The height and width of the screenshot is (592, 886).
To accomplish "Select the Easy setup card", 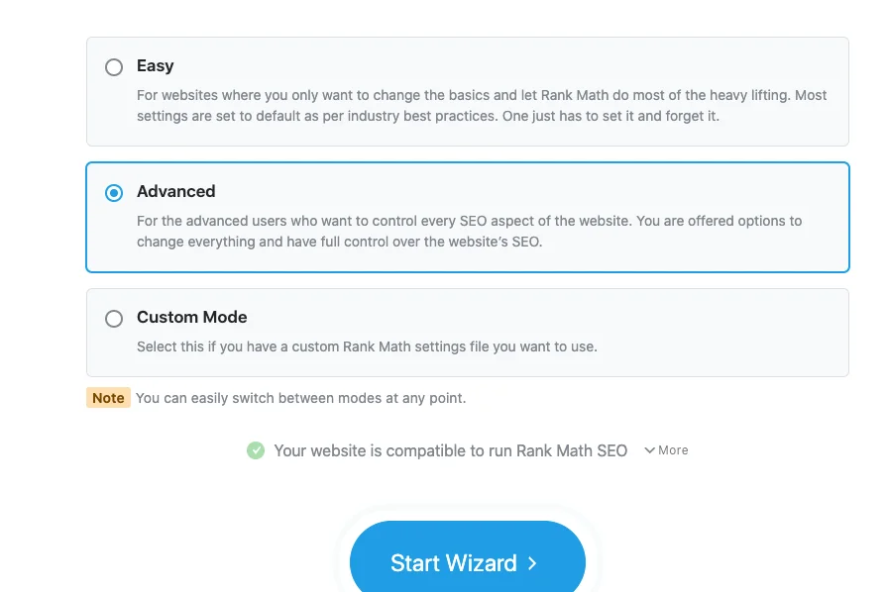I will pos(466,89).
